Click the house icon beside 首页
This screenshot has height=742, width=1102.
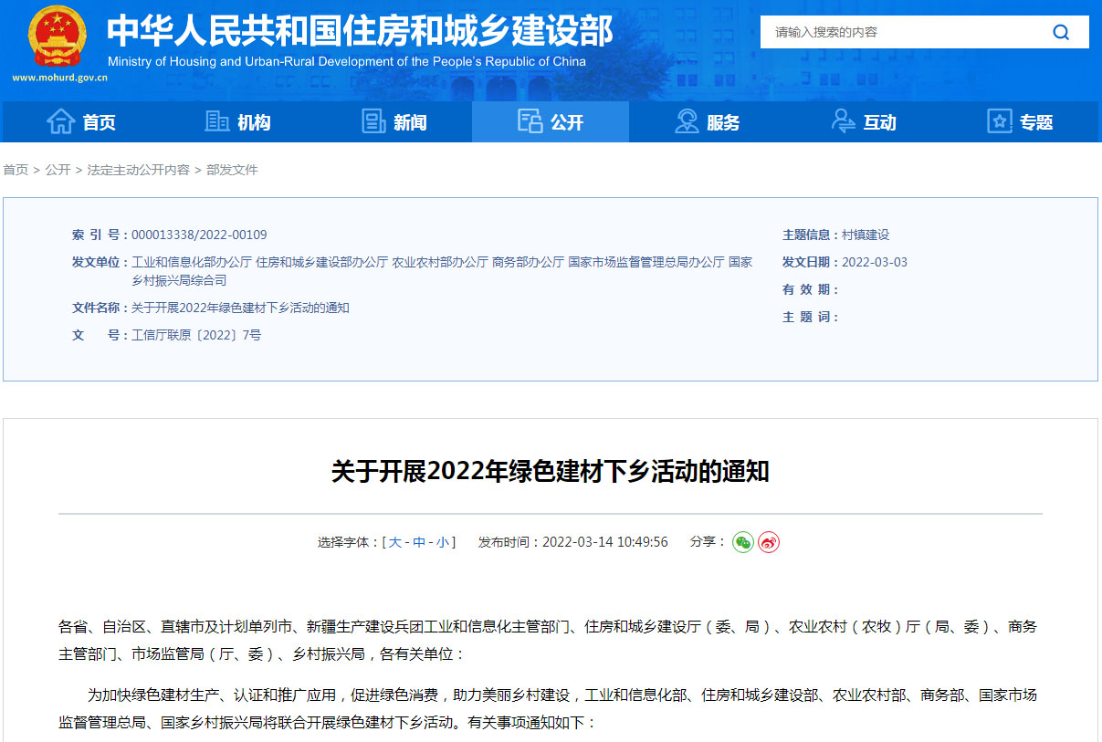[60, 121]
